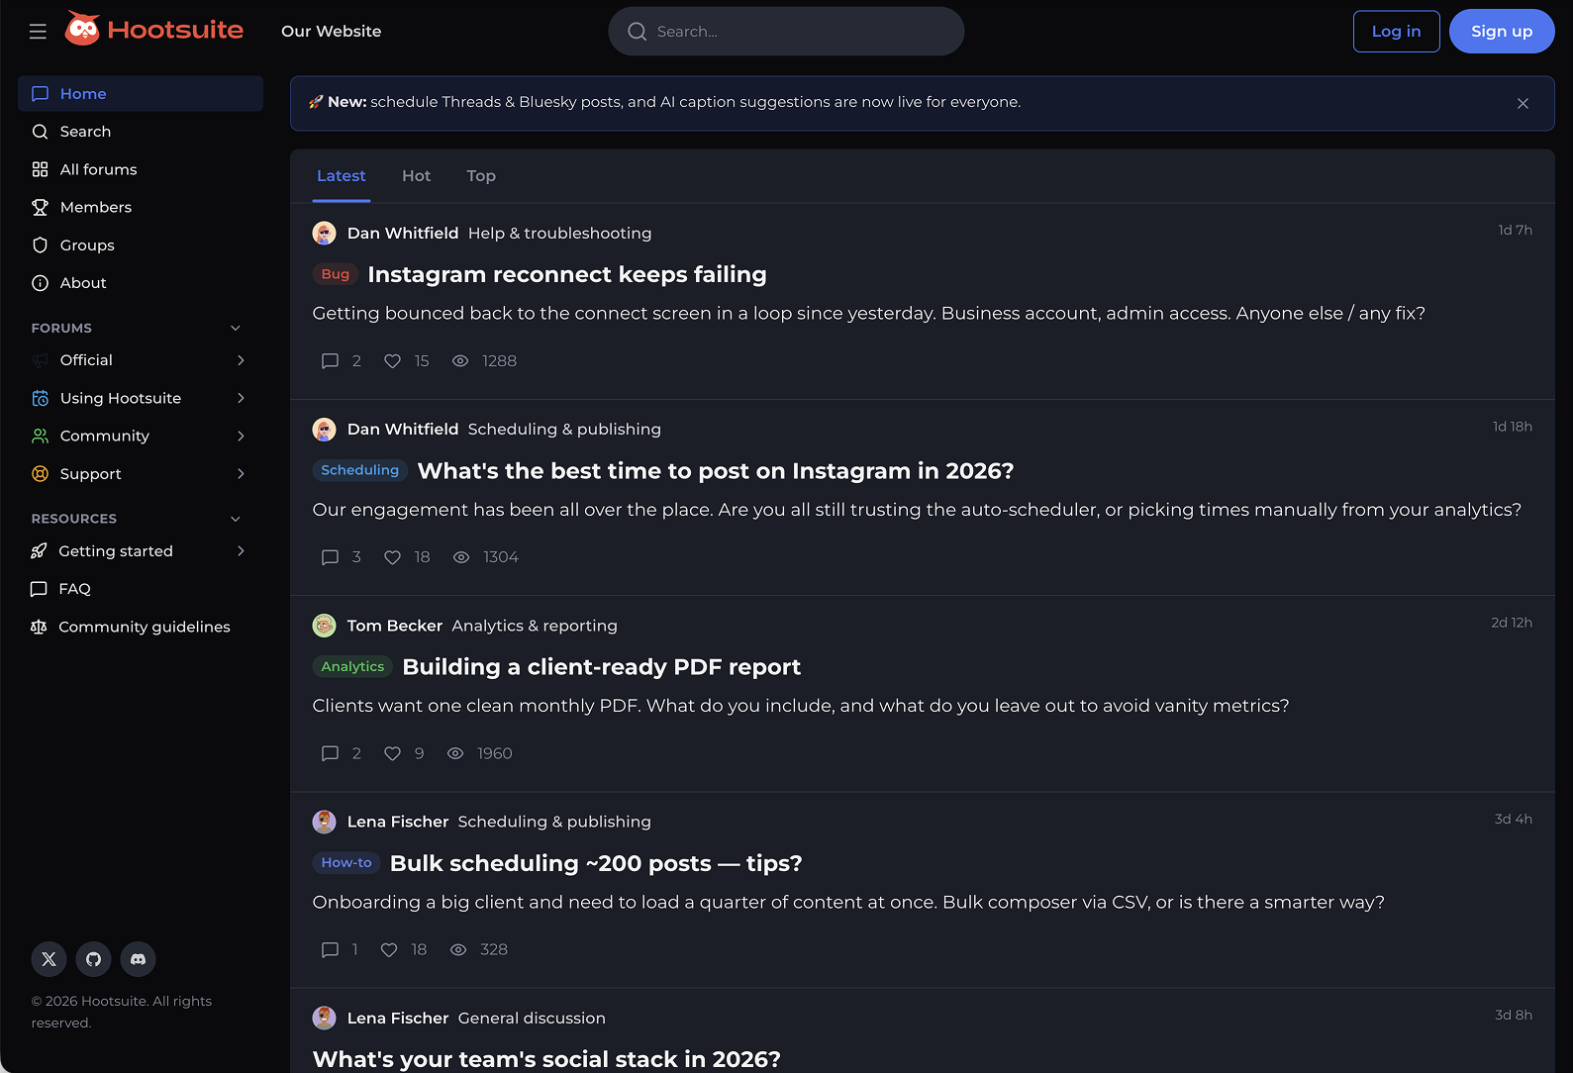Open the Our Website link
This screenshot has height=1073, width=1573.
pos(331,32)
